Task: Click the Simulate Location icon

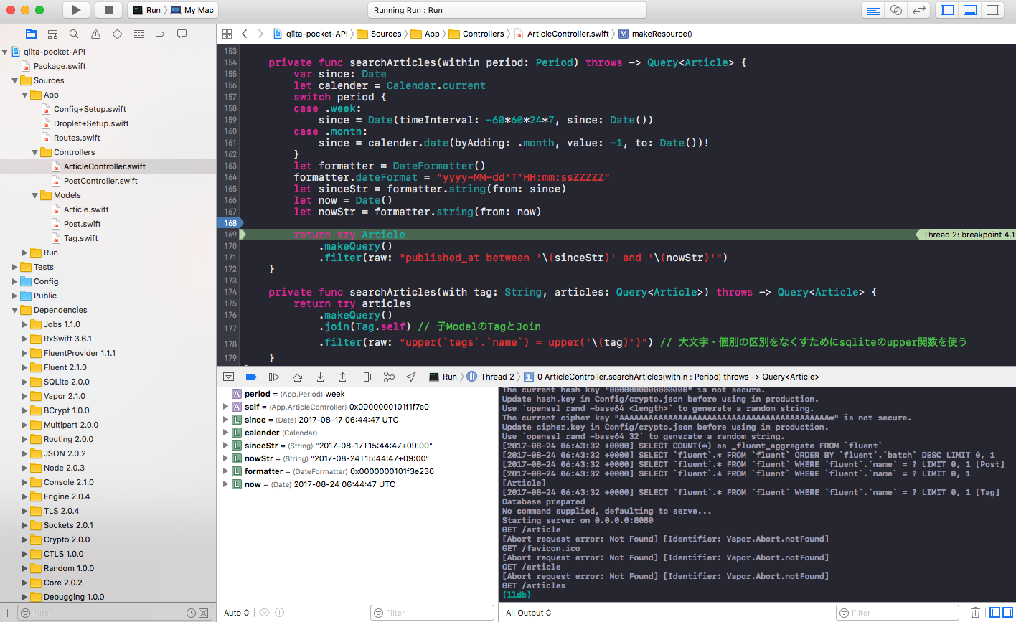Action: click(410, 376)
